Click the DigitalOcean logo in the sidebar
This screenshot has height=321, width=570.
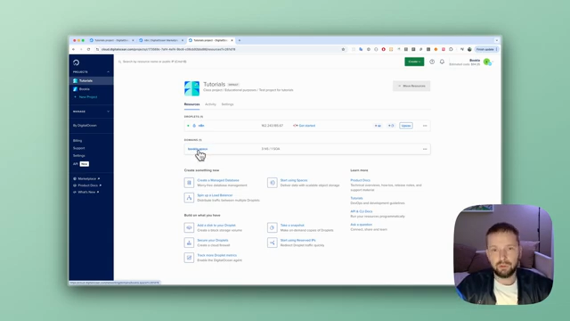point(76,62)
